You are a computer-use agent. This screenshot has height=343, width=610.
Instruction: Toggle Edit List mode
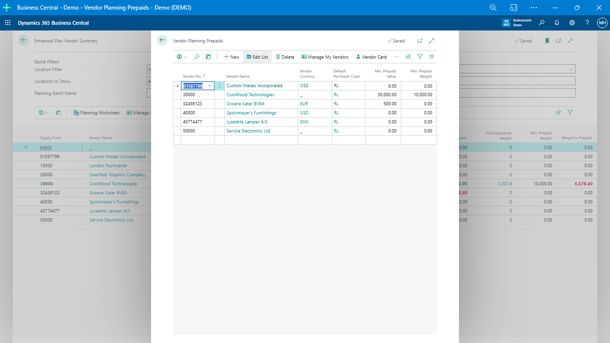(257, 57)
